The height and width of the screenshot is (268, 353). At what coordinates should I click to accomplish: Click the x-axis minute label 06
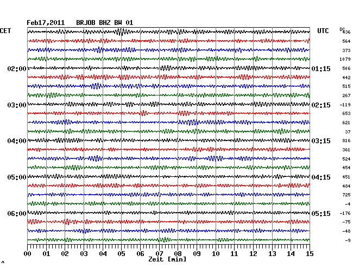140,254
